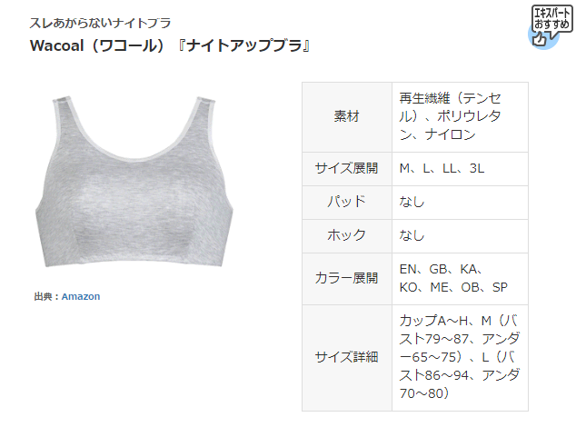Click the Wacoal ナイトアップブラ product title
This screenshot has width=586, height=427.
pos(170,46)
